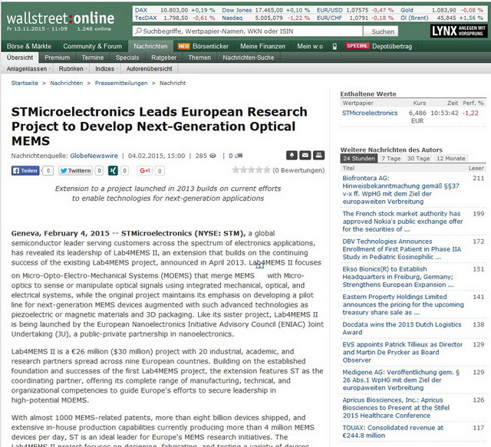
Task: Select the 12 Monate tab
Action: [451, 159]
